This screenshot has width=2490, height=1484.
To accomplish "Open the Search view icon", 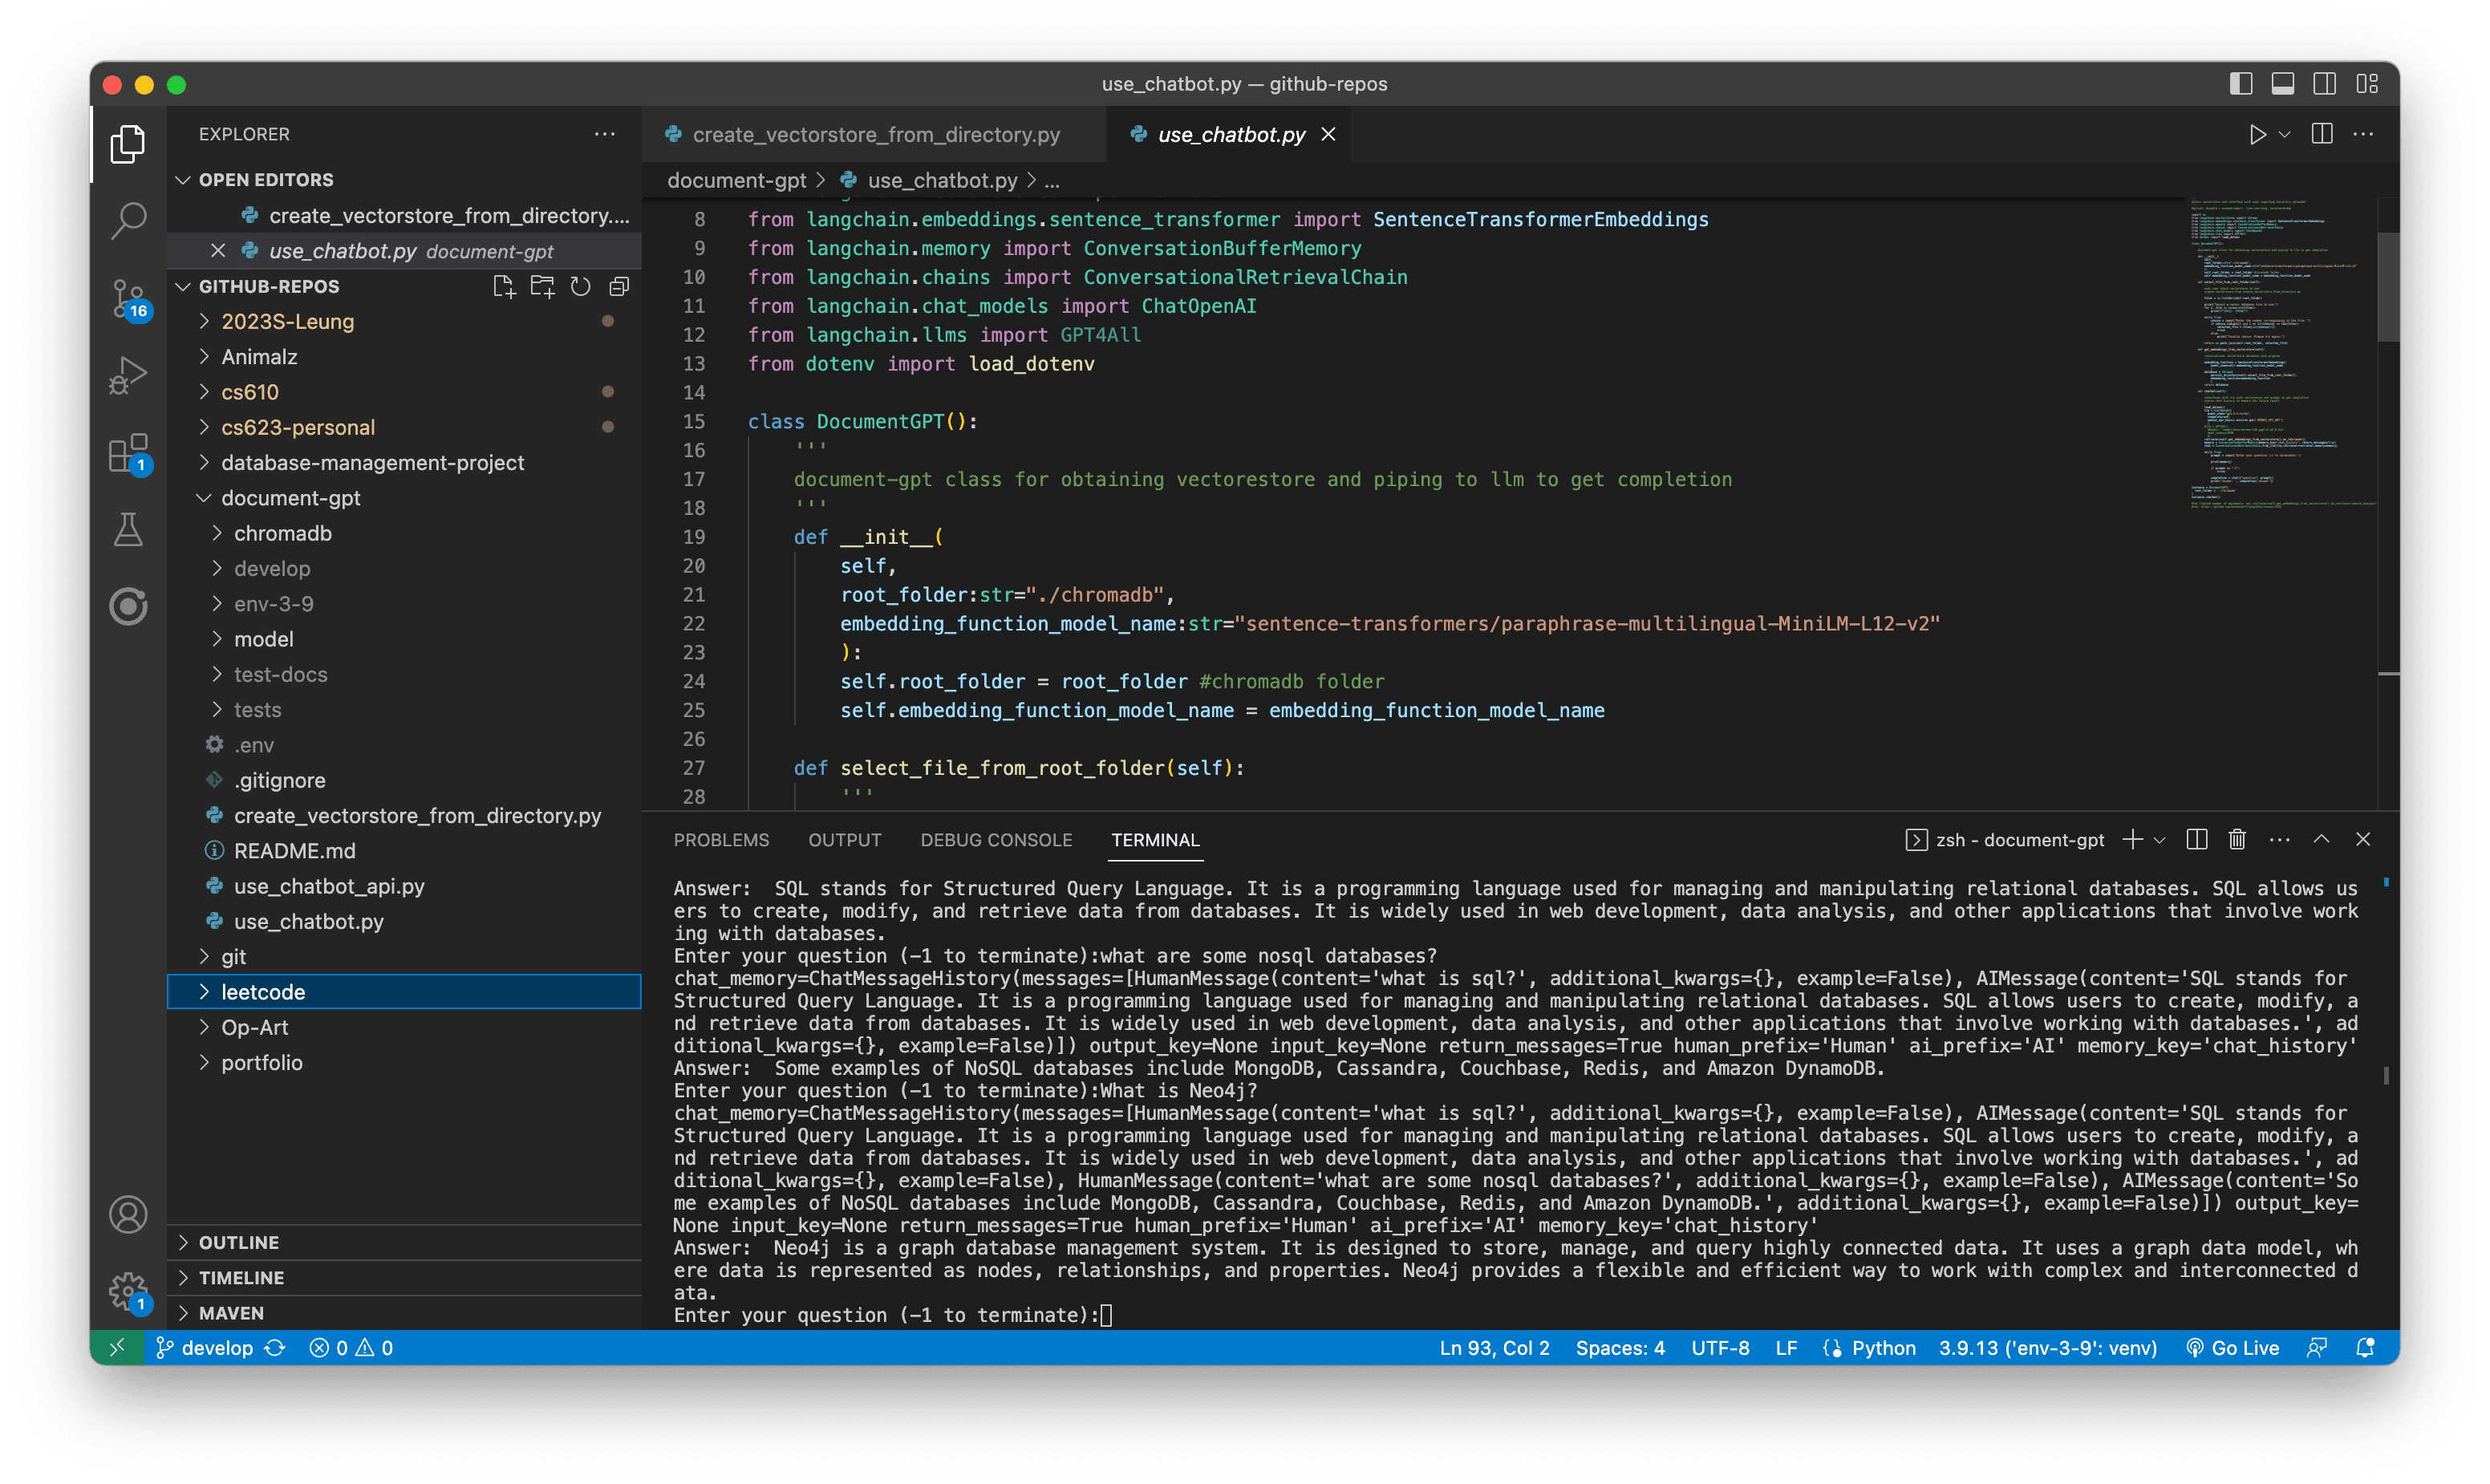I will pos(128,221).
